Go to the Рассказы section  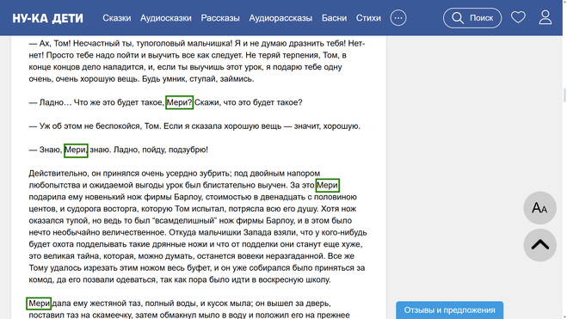click(x=220, y=18)
